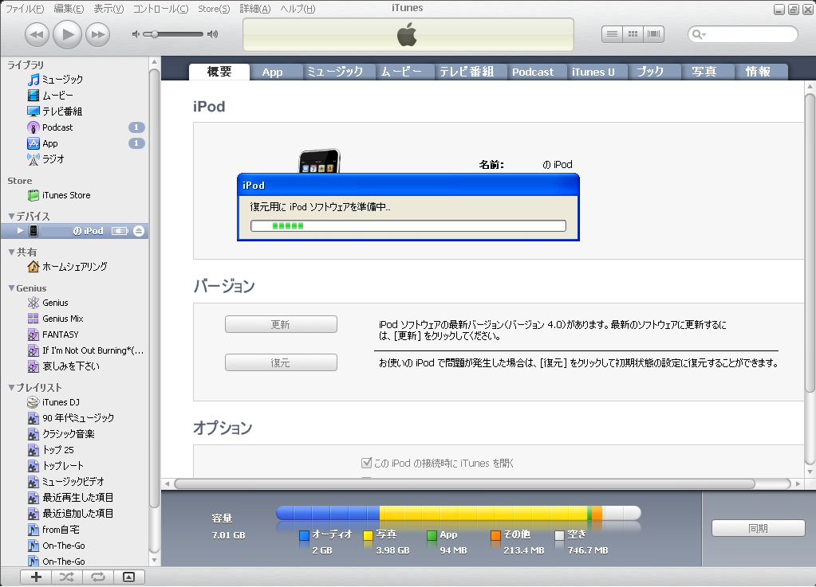
Task: Toggle shuffle at the bottom bar
Action: [x=67, y=577]
